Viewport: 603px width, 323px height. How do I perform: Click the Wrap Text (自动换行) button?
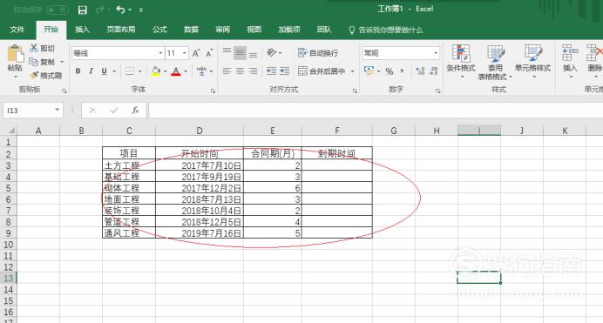[318, 52]
